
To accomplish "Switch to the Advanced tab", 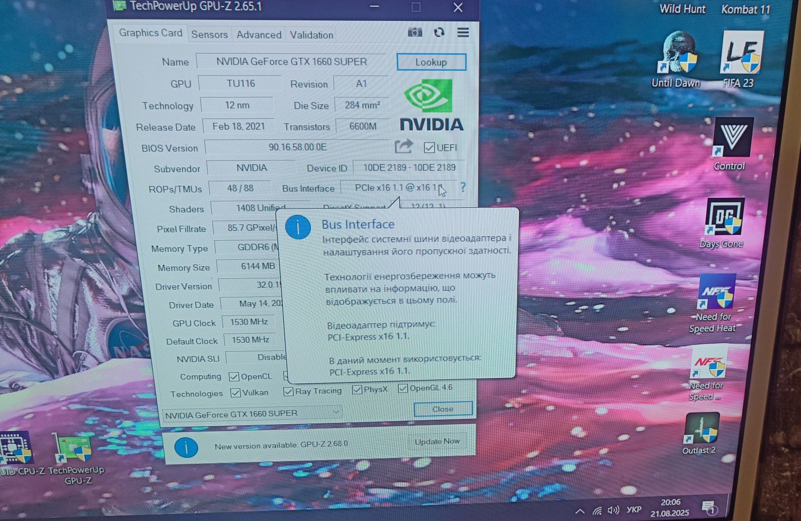I will (259, 35).
